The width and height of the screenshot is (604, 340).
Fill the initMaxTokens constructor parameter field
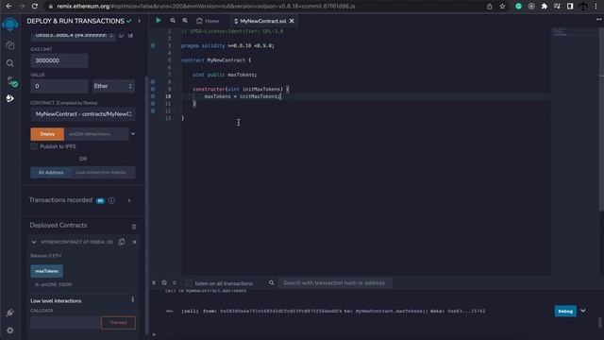(96, 134)
